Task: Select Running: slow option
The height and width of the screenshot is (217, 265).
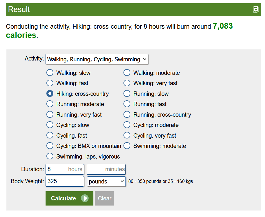Action: 127,94
